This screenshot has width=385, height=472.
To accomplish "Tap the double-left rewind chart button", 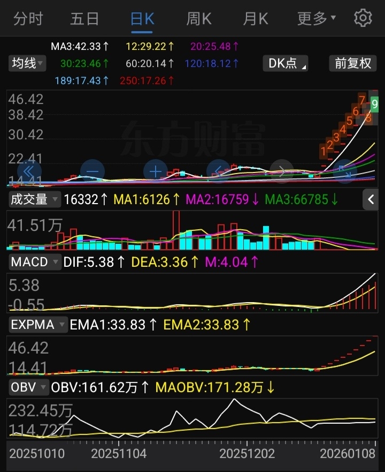I will pyautogui.click(x=29, y=171).
